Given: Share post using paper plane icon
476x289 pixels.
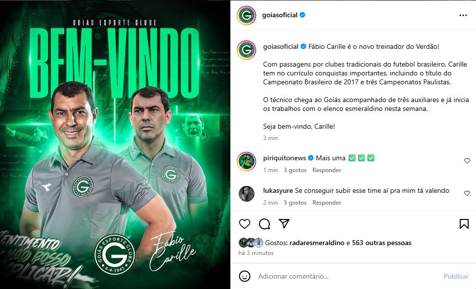Looking at the screenshot, I should click(284, 224).
